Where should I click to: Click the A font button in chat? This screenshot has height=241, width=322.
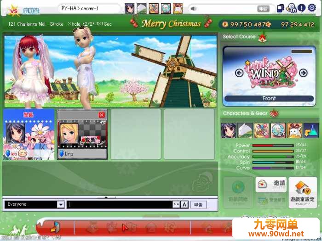pyautogui.click(x=184, y=205)
